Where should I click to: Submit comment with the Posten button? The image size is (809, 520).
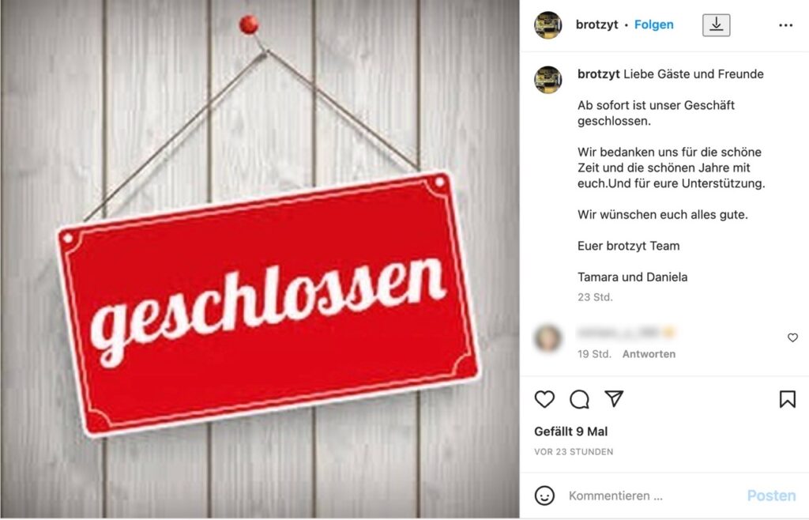[x=771, y=496]
